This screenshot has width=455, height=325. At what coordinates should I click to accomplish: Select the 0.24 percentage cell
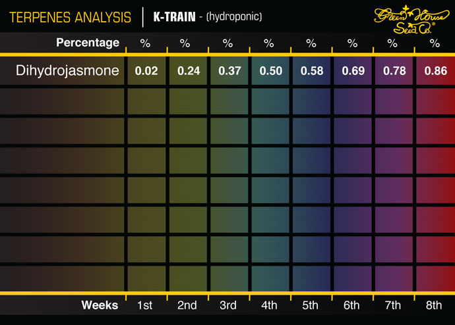coord(187,70)
